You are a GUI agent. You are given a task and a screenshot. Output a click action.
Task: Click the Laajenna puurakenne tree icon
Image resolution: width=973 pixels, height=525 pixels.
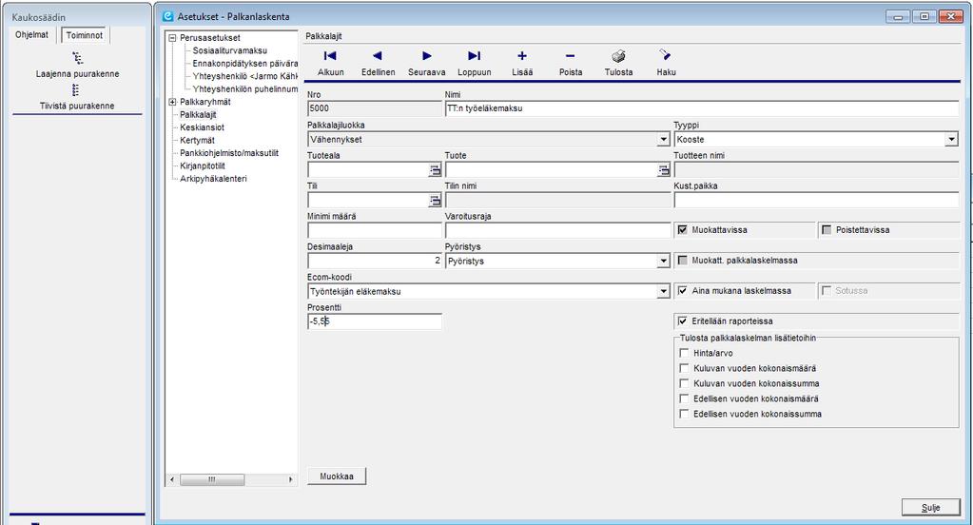77,58
